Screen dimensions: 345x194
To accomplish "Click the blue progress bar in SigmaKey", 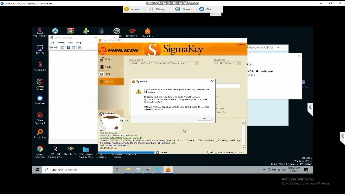I will [126, 153].
